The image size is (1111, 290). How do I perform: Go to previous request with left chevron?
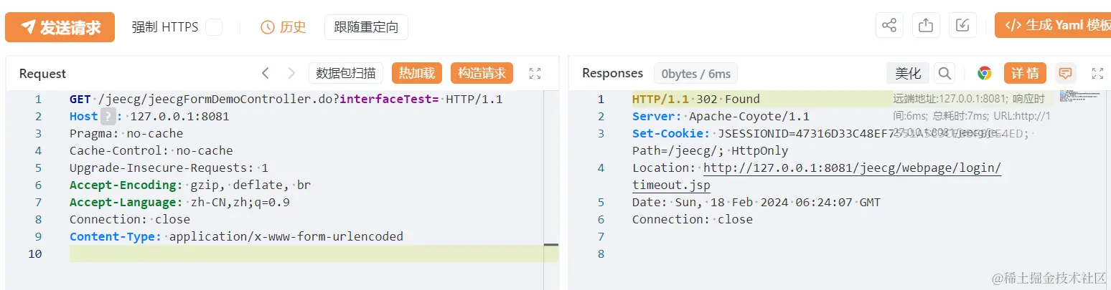click(265, 73)
